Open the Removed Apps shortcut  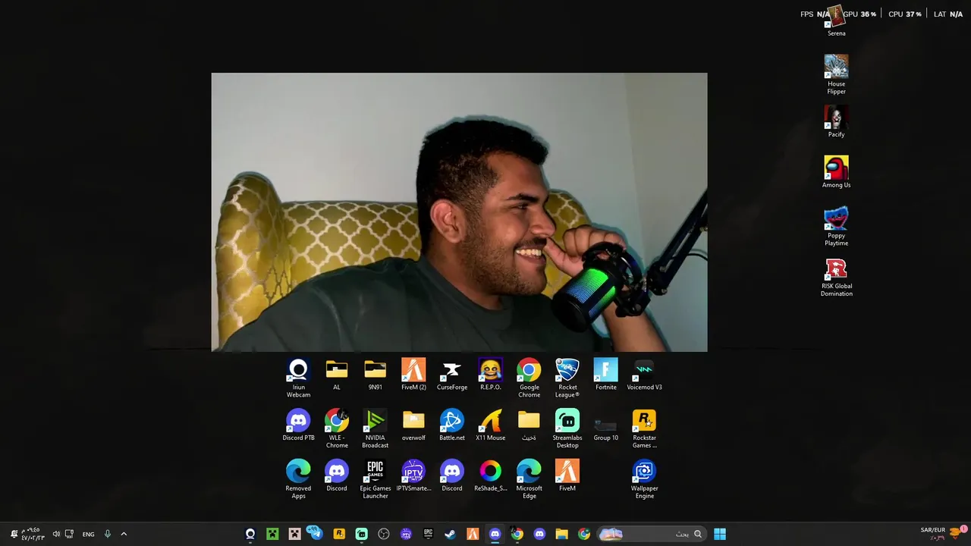[x=298, y=479]
